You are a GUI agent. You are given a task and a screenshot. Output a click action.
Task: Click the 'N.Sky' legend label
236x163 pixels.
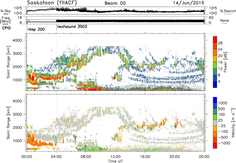point(6,11)
